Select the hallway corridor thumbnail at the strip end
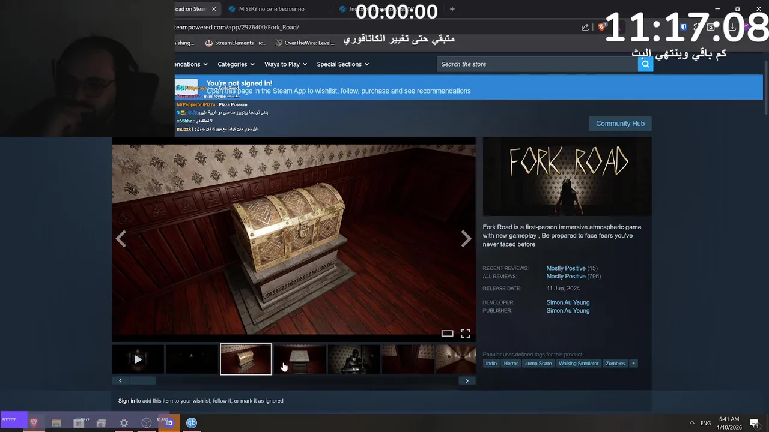This screenshot has width=769, height=432. 455,359
